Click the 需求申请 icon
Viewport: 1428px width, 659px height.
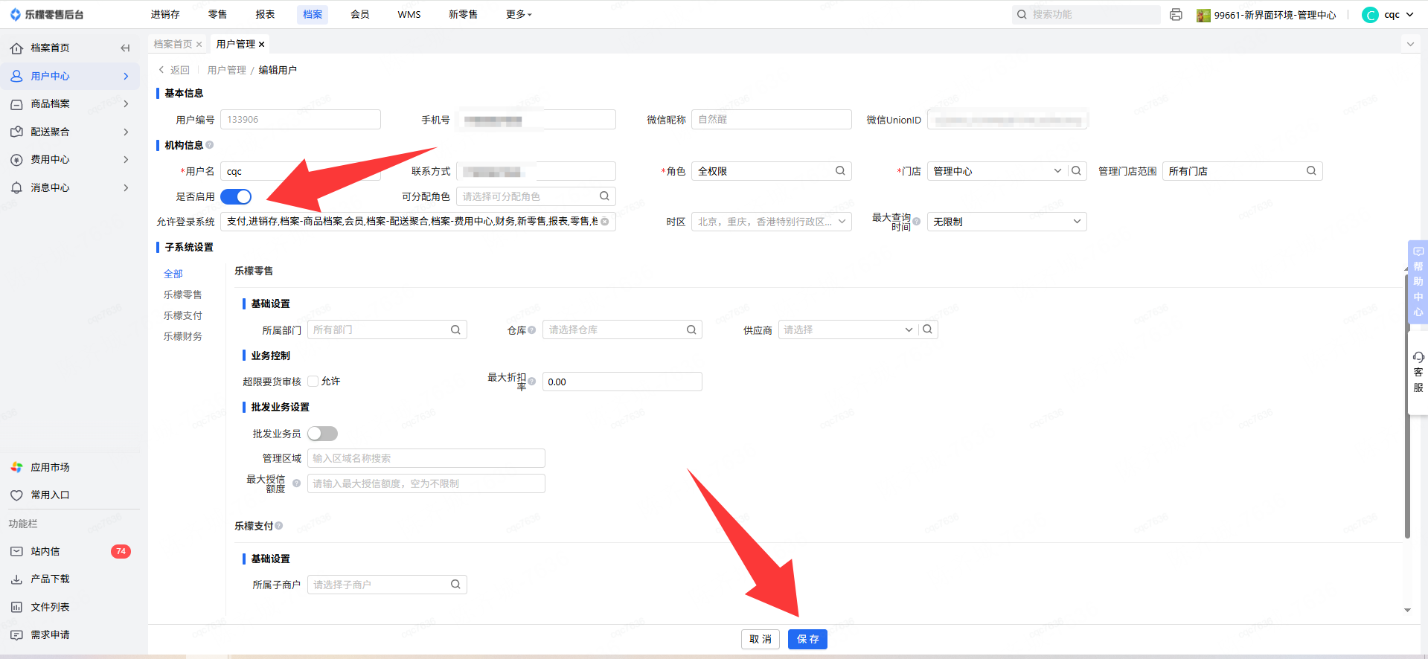(16, 635)
